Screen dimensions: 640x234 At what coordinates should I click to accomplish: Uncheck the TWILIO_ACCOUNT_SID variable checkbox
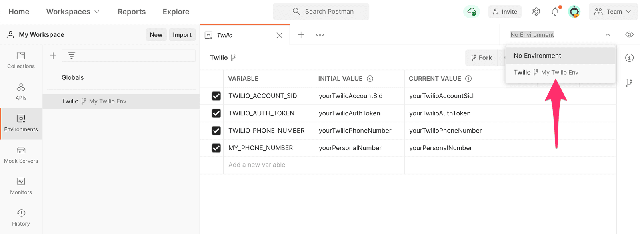tap(216, 96)
